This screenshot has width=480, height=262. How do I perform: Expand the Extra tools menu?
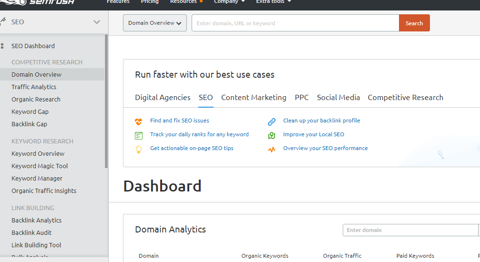pos(274,1)
